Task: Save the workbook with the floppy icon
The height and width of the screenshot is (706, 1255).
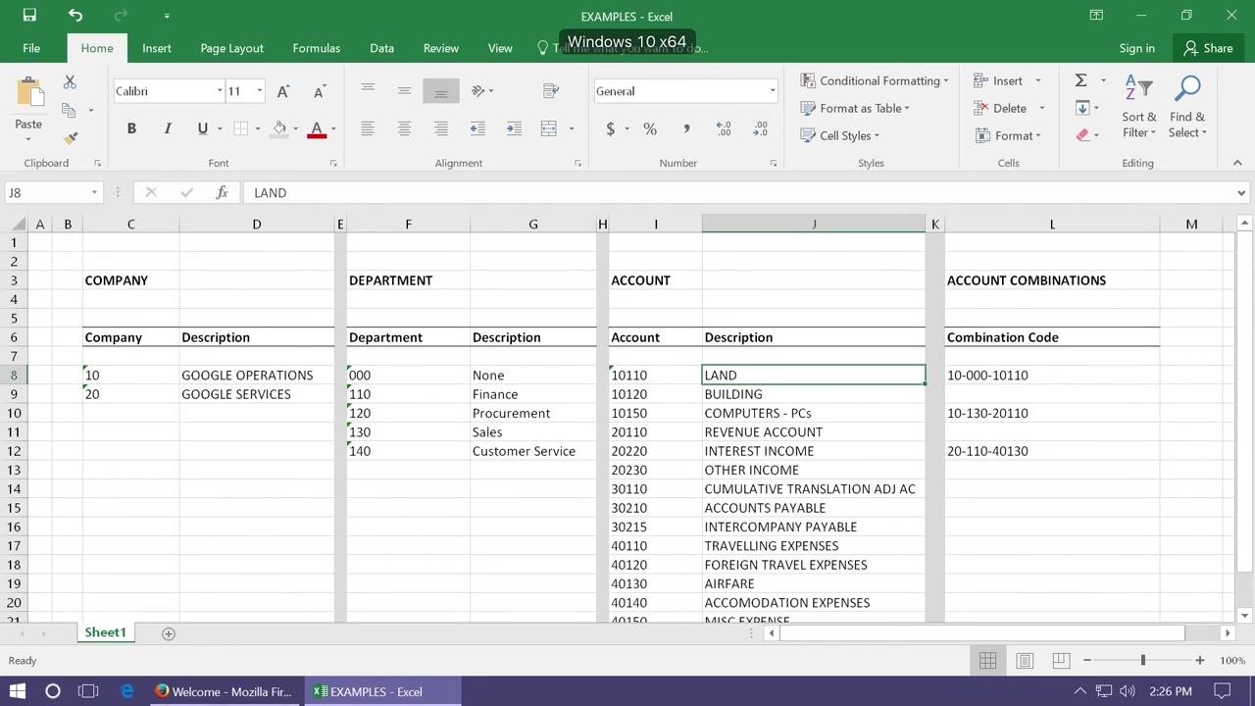Action: 29,16
